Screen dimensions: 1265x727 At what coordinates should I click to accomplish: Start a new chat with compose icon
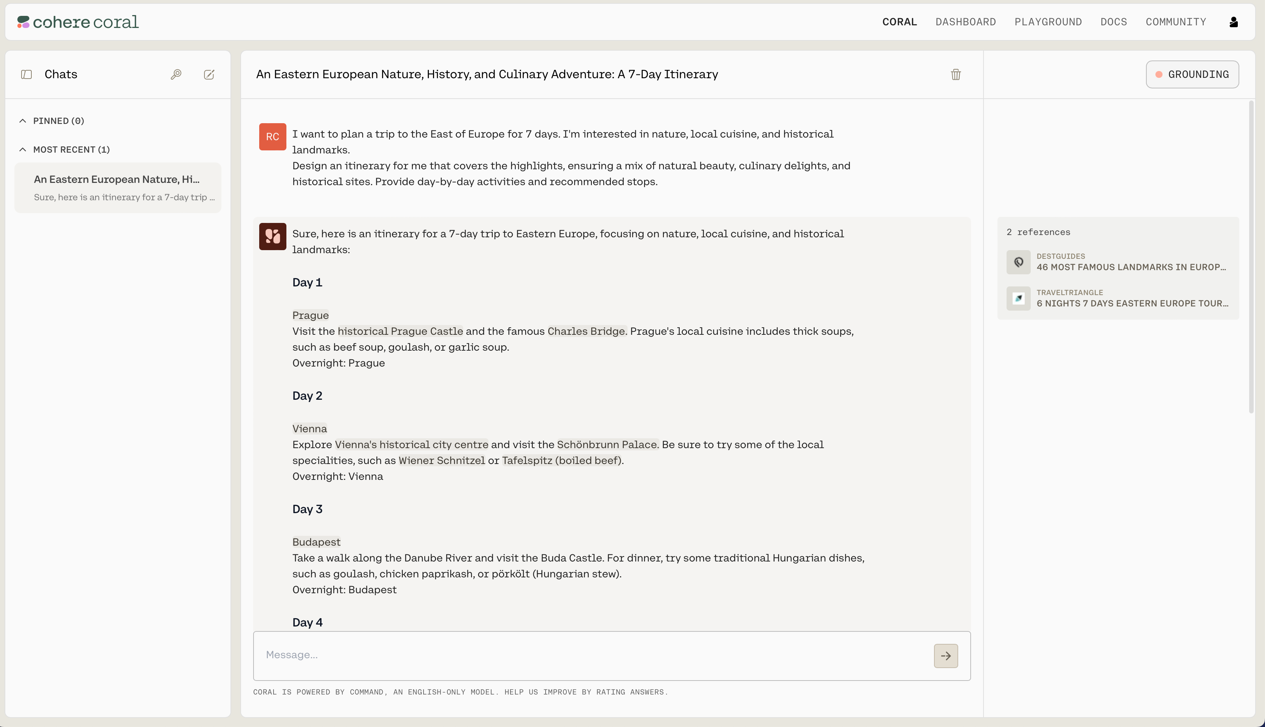pyautogui.click(x=209, y=74)
